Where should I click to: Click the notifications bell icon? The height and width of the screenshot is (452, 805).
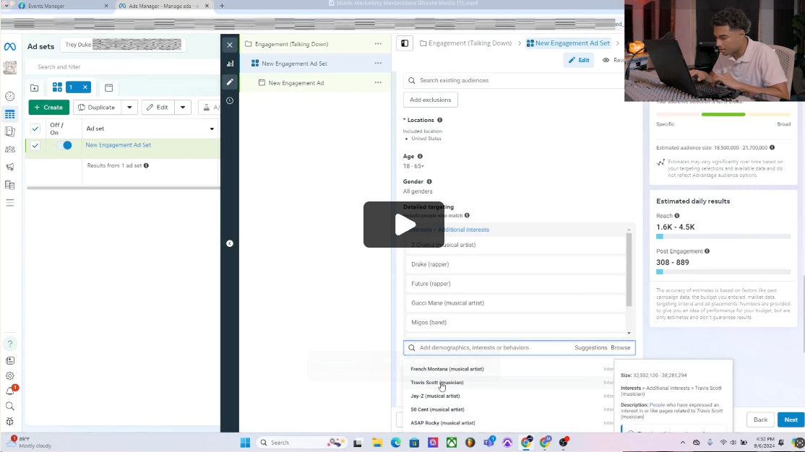9,391
